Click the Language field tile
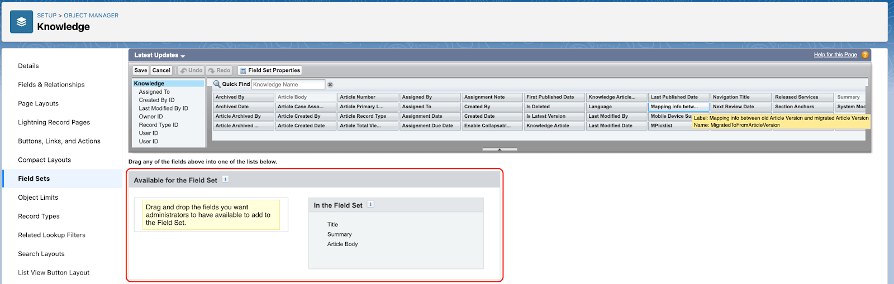Image resolution: width=894 pixels, height=284 pixels. coord(617,107)
